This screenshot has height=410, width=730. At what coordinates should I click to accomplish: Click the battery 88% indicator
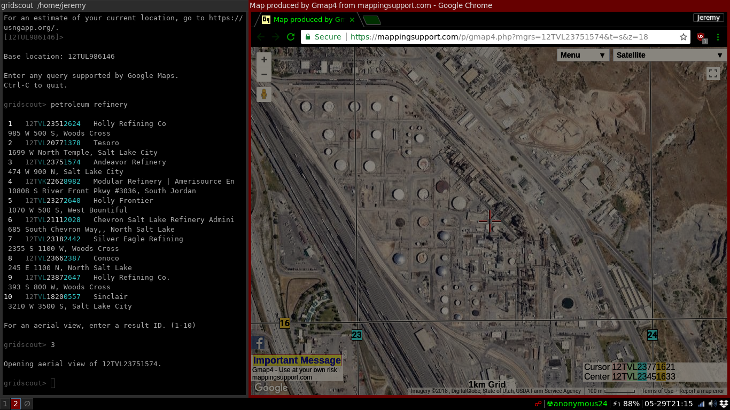click(x=626, y=404)
